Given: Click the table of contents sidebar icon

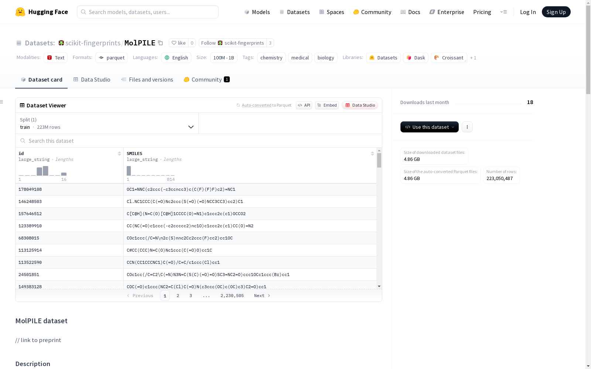Looking at the screenshot, I should (1, 102).
